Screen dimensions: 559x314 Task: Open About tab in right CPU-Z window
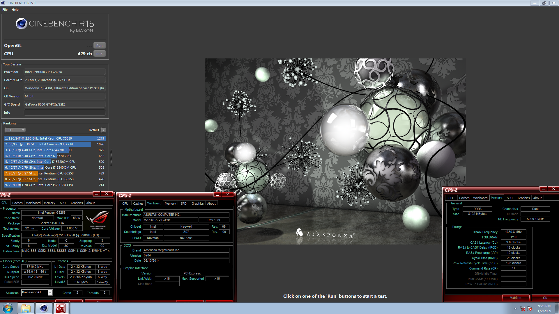tap(537, 198)
